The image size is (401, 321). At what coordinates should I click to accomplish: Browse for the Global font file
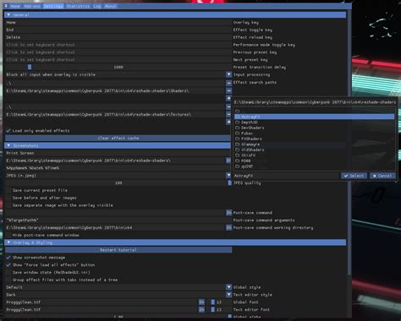(x=201, y=302)
